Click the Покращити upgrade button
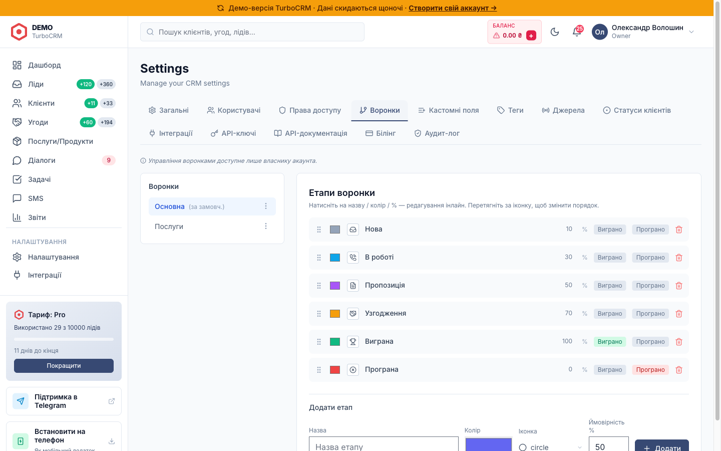The image size is (721, 451). point(64,366)
